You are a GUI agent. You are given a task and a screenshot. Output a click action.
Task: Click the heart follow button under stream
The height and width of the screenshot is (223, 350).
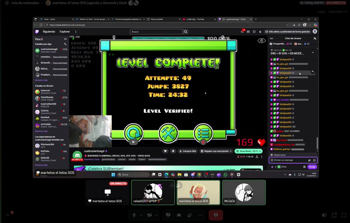pos(165,151)
